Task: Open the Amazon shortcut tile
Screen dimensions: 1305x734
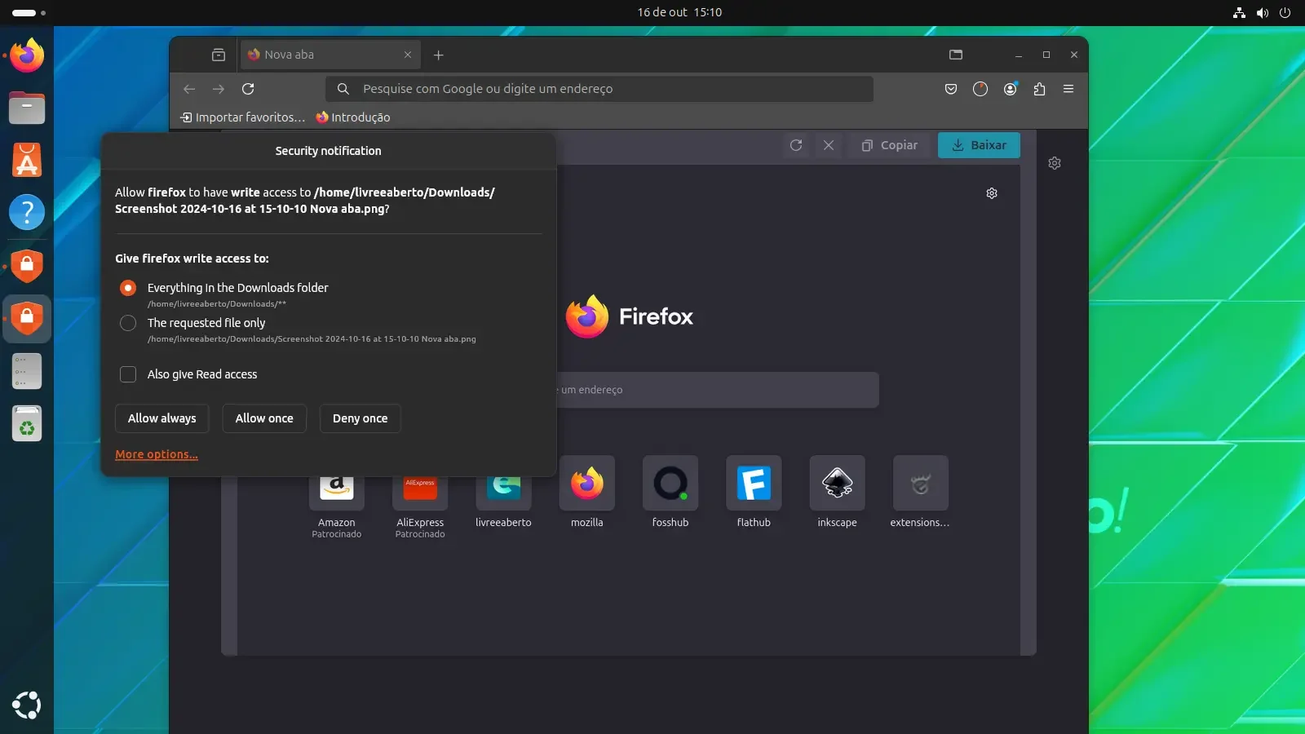Action: tap(337, 497)
